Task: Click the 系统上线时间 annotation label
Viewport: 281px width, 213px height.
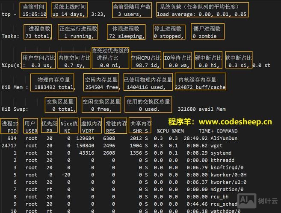Action: 69,7
